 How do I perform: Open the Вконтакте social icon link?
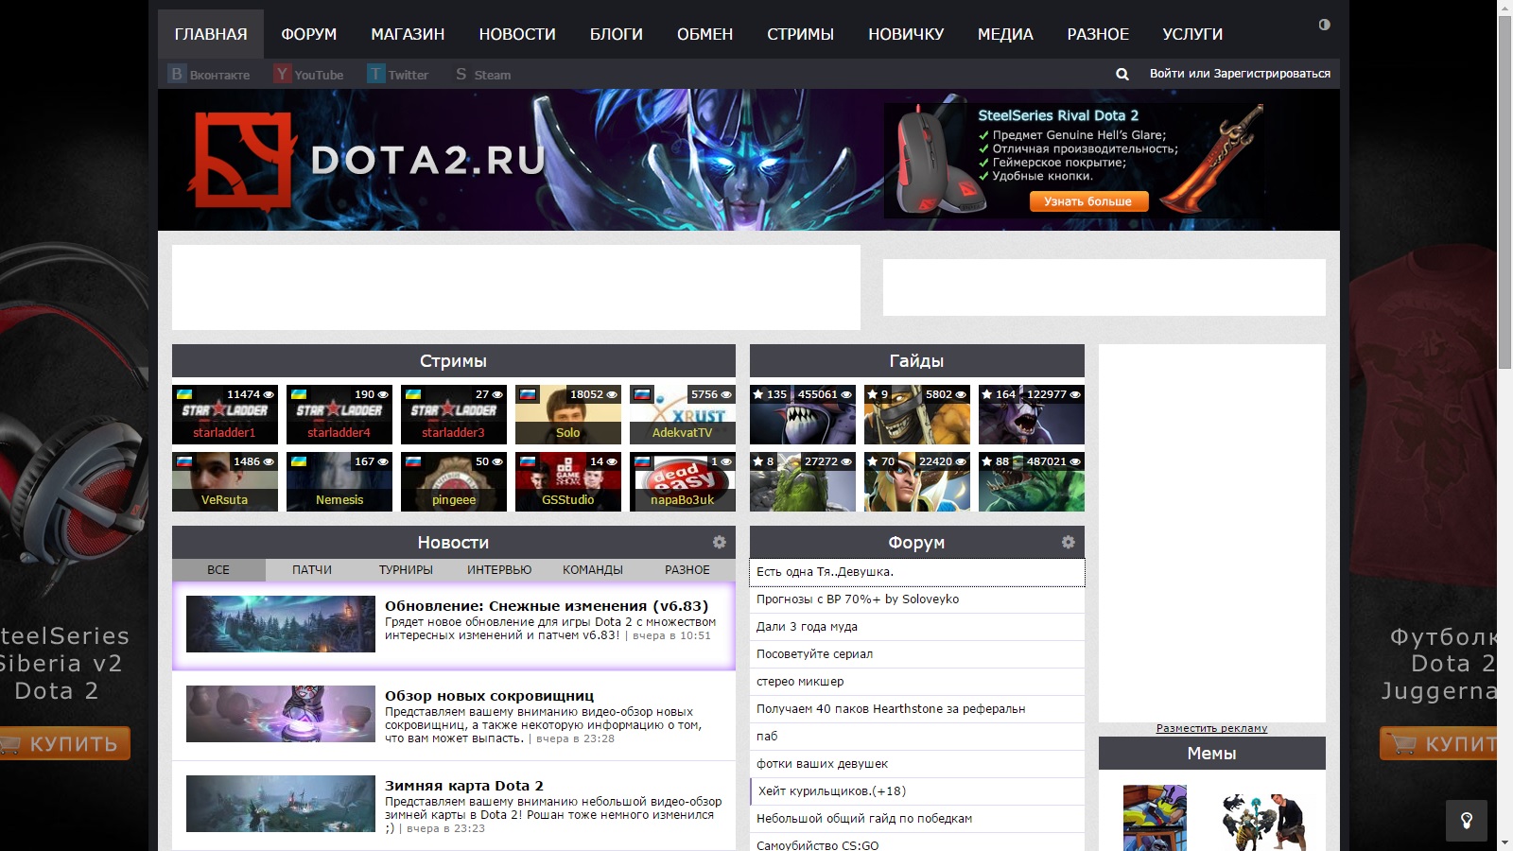(x=209, y=74)
